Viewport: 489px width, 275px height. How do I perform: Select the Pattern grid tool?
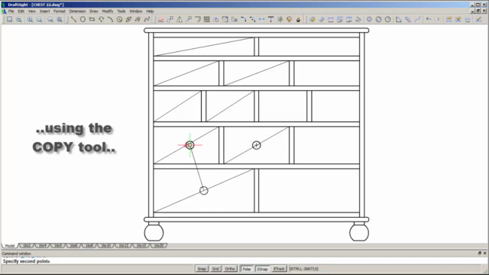pyautogui.click(x=207, y=19)
